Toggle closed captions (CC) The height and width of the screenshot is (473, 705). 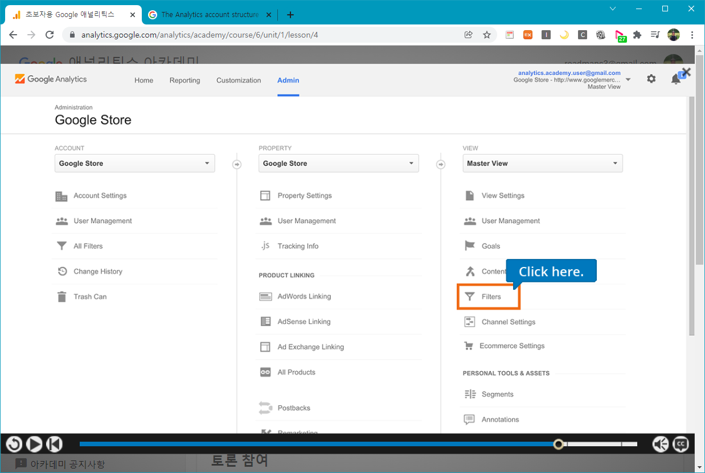681,444
